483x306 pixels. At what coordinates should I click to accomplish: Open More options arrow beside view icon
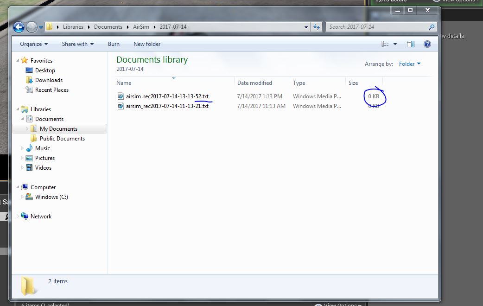click(x=395, y=44)
